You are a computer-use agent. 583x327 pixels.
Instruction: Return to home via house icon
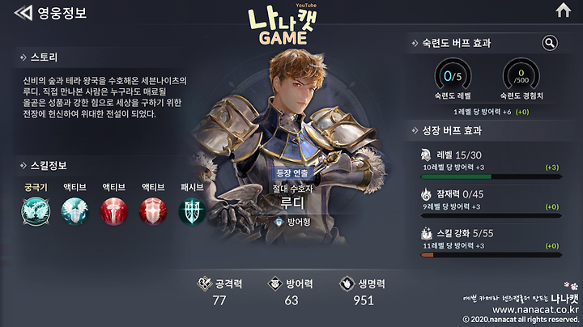click(564, 10)
